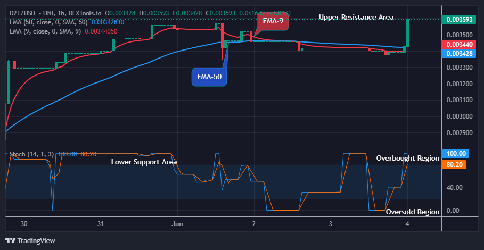Click the stochastic blue value 100.00 in legend
Viewport: 484px width, 250px height.
pos(68,154)
